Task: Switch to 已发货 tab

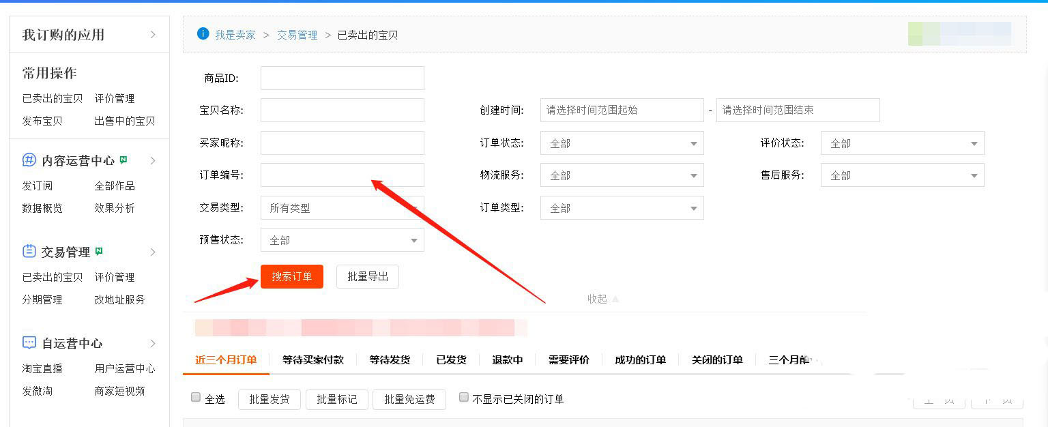Action: (451, 359)
